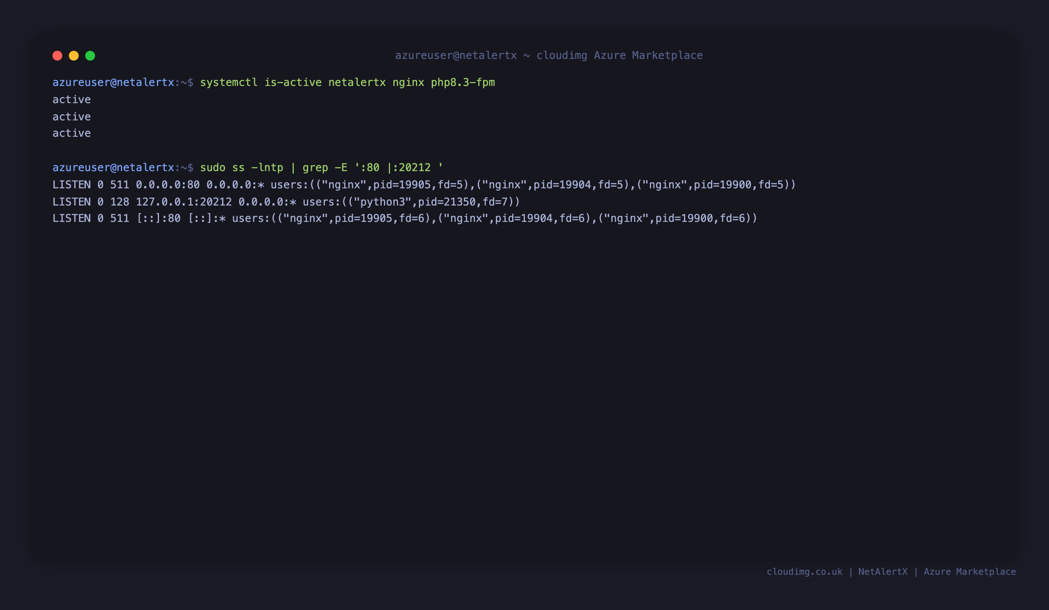Click the terminal title 'azureuser@netalertx ~ cloudimg Azure Marketplace'

click(549, 55)
